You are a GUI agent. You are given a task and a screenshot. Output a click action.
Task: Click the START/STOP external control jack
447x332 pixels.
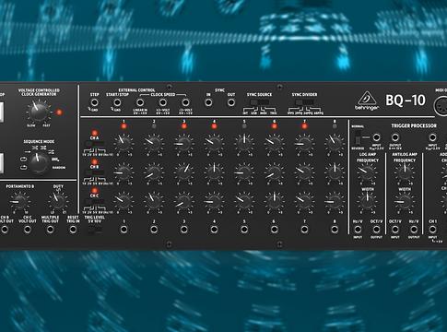pos(117,102)
